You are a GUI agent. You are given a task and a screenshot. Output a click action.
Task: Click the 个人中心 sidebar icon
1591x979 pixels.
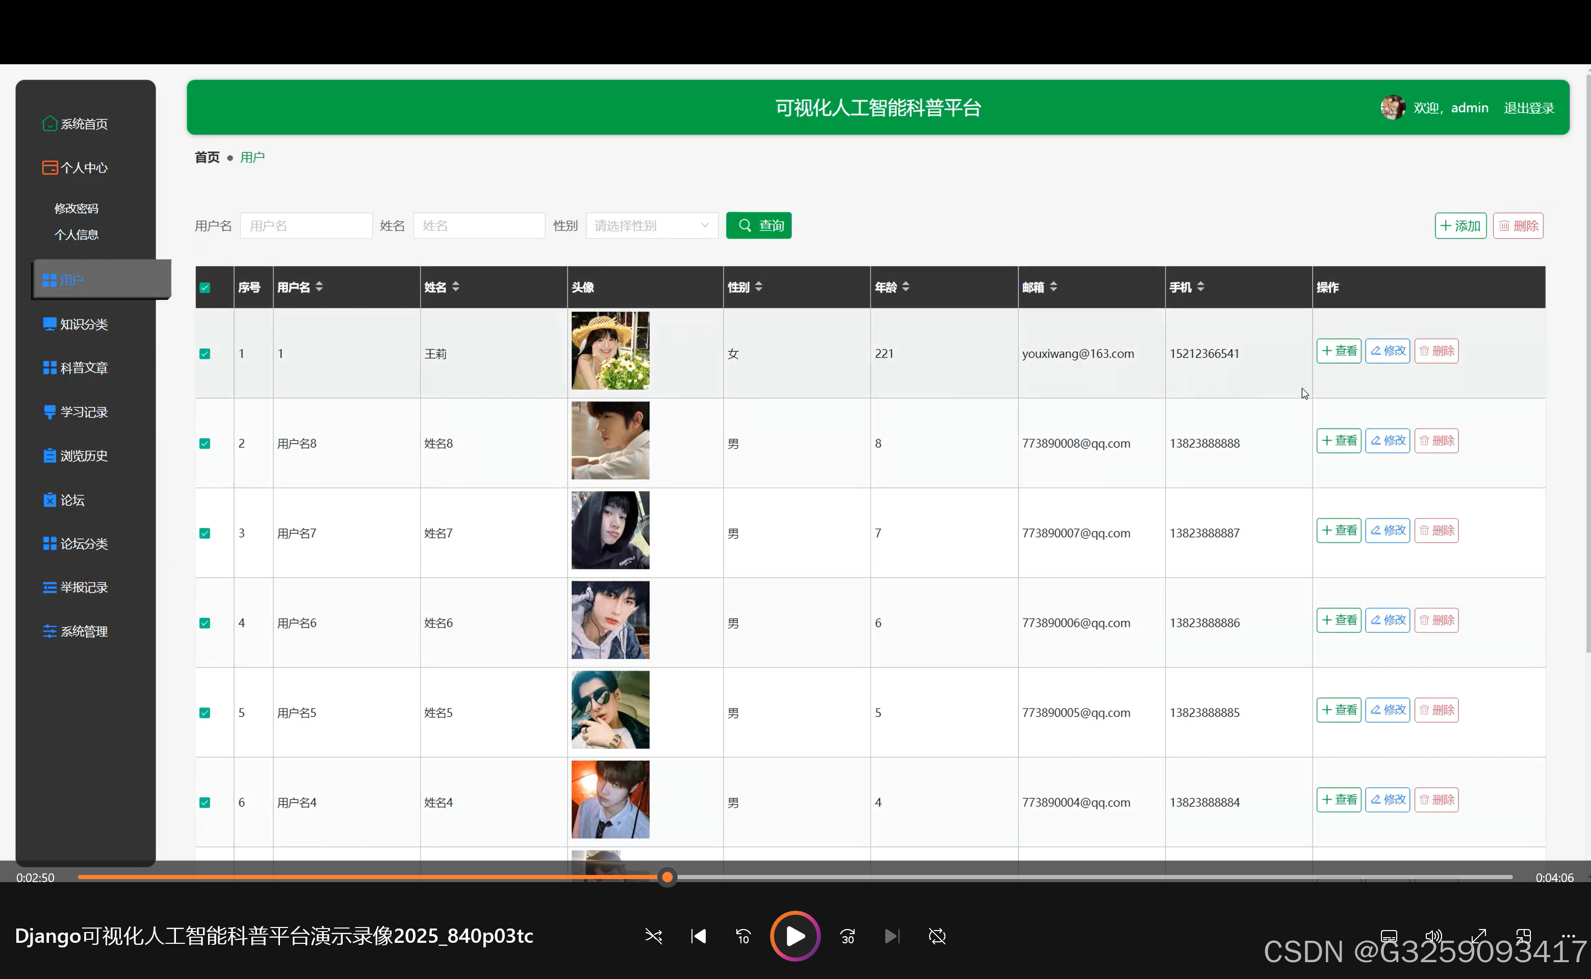coord(50,168)
